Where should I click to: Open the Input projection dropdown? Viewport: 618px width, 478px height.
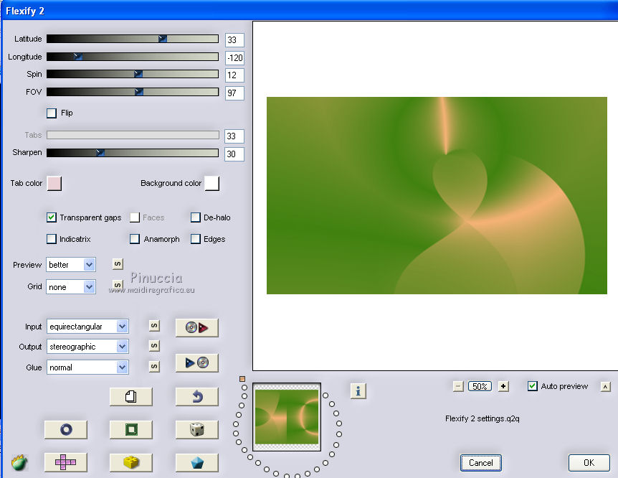(x=87, y=327)
